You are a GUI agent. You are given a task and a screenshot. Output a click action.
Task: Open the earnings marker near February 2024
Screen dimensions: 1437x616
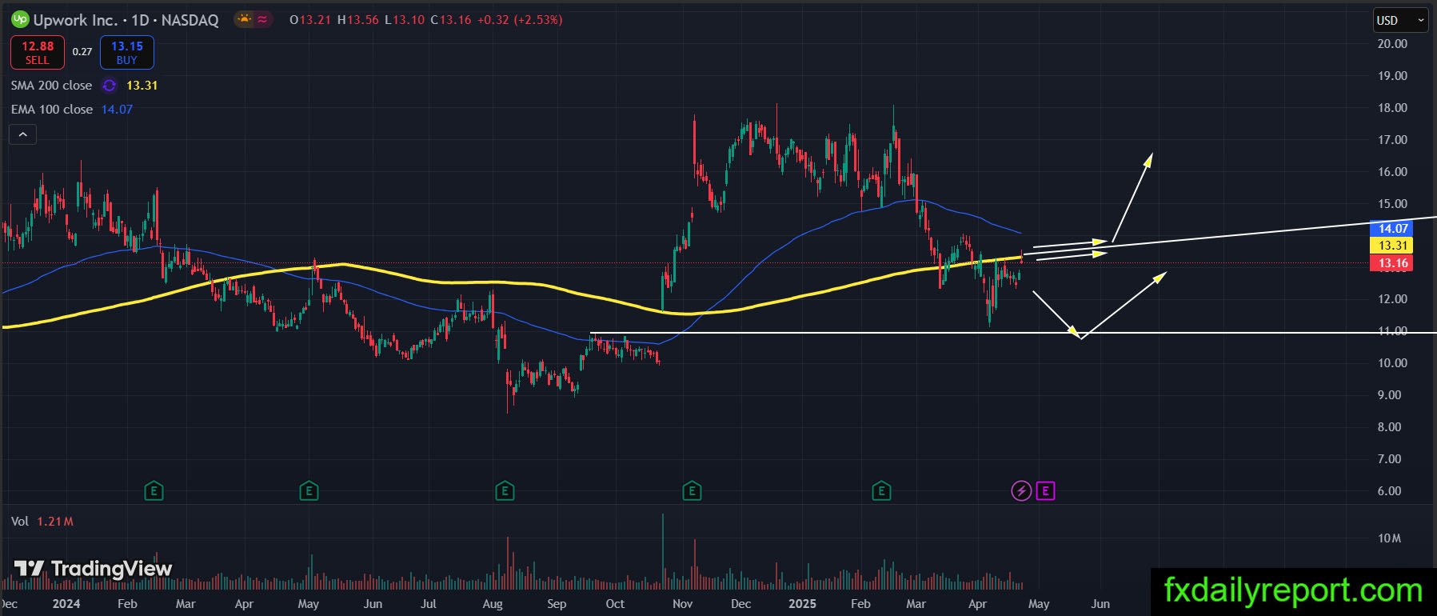pos(154,490)
